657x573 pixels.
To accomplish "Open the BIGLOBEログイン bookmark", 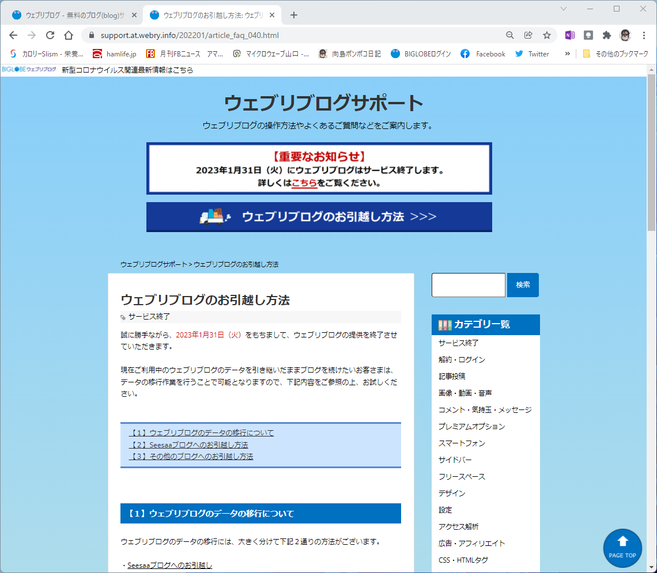I will pos(421,54).
